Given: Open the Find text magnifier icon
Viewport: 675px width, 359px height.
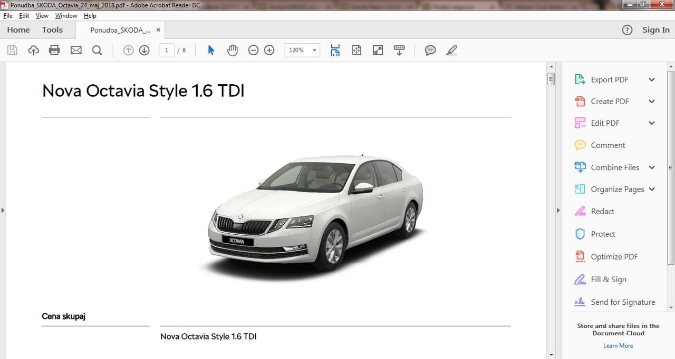Looking at the screenshot, I should pyautogui.click(x=97, y=51).
